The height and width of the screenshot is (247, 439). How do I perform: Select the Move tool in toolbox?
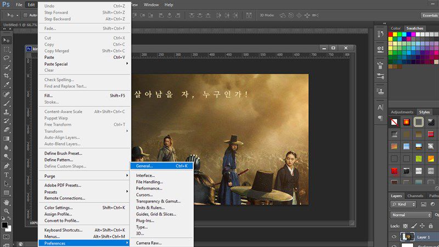[6, 40]
